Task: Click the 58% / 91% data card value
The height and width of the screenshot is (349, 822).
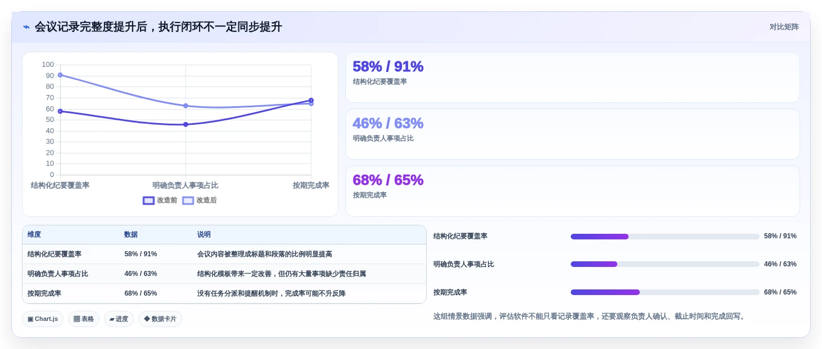Action: (x=388, y=66)
